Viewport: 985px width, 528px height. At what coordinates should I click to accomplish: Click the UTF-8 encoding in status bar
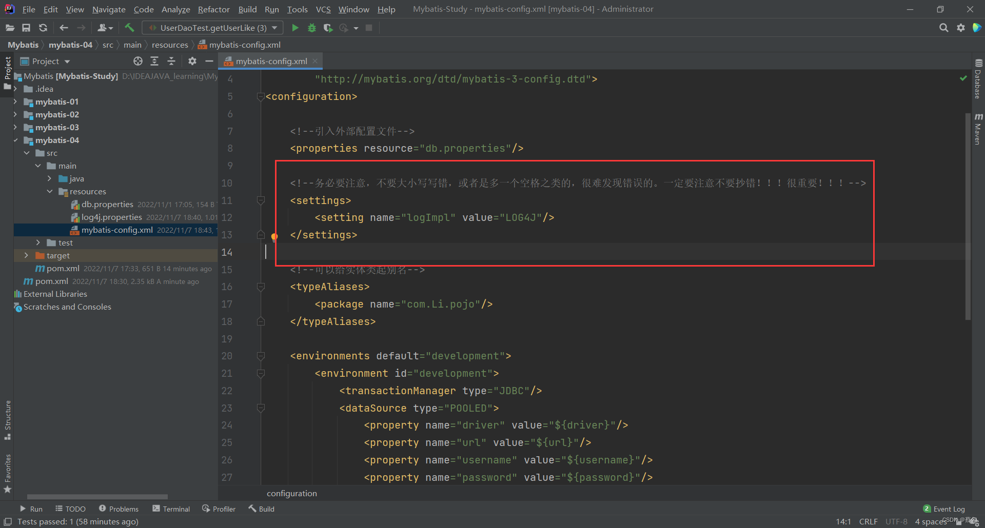896,521
